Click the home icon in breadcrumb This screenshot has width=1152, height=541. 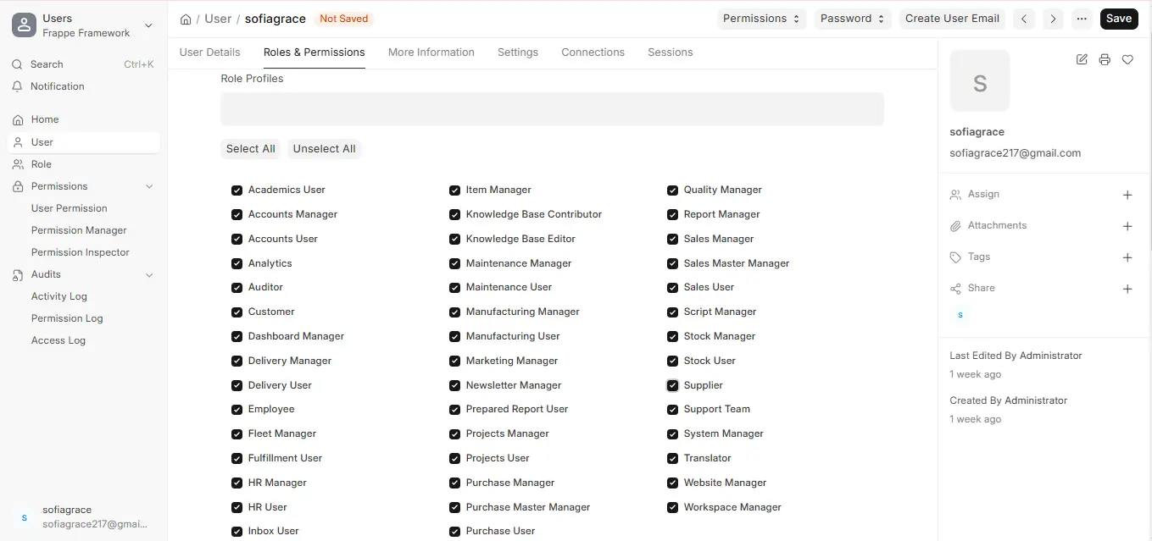(186, 19)
